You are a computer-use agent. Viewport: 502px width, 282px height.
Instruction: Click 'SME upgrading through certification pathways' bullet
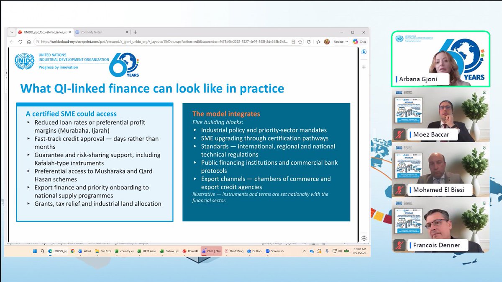point(265,138)
